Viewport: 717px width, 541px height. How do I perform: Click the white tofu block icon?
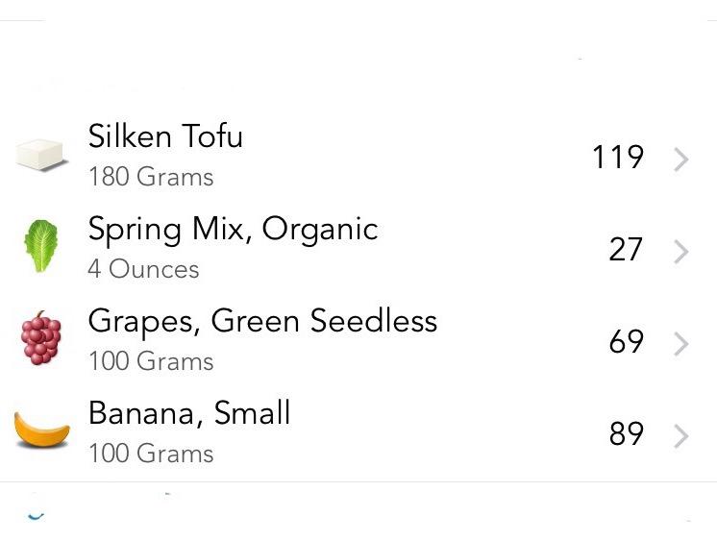coord(40,154)
